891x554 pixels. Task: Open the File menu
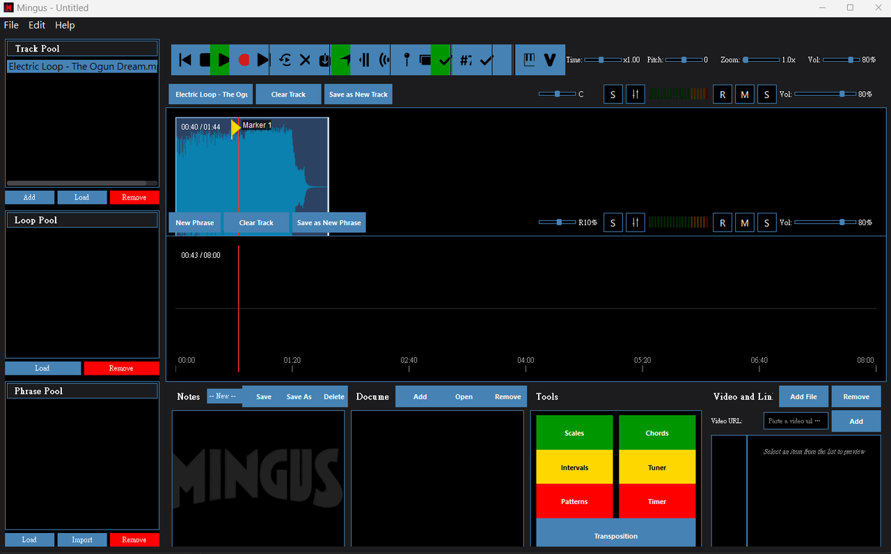pos(11,25)
